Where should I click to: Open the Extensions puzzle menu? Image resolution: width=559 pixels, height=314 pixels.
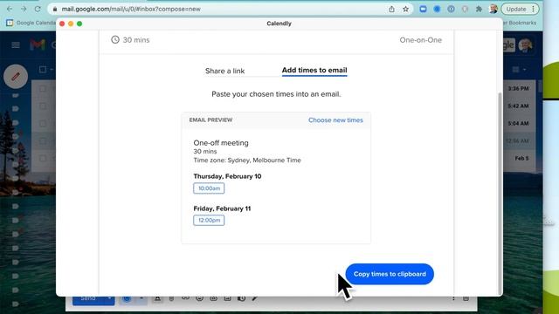479,10
